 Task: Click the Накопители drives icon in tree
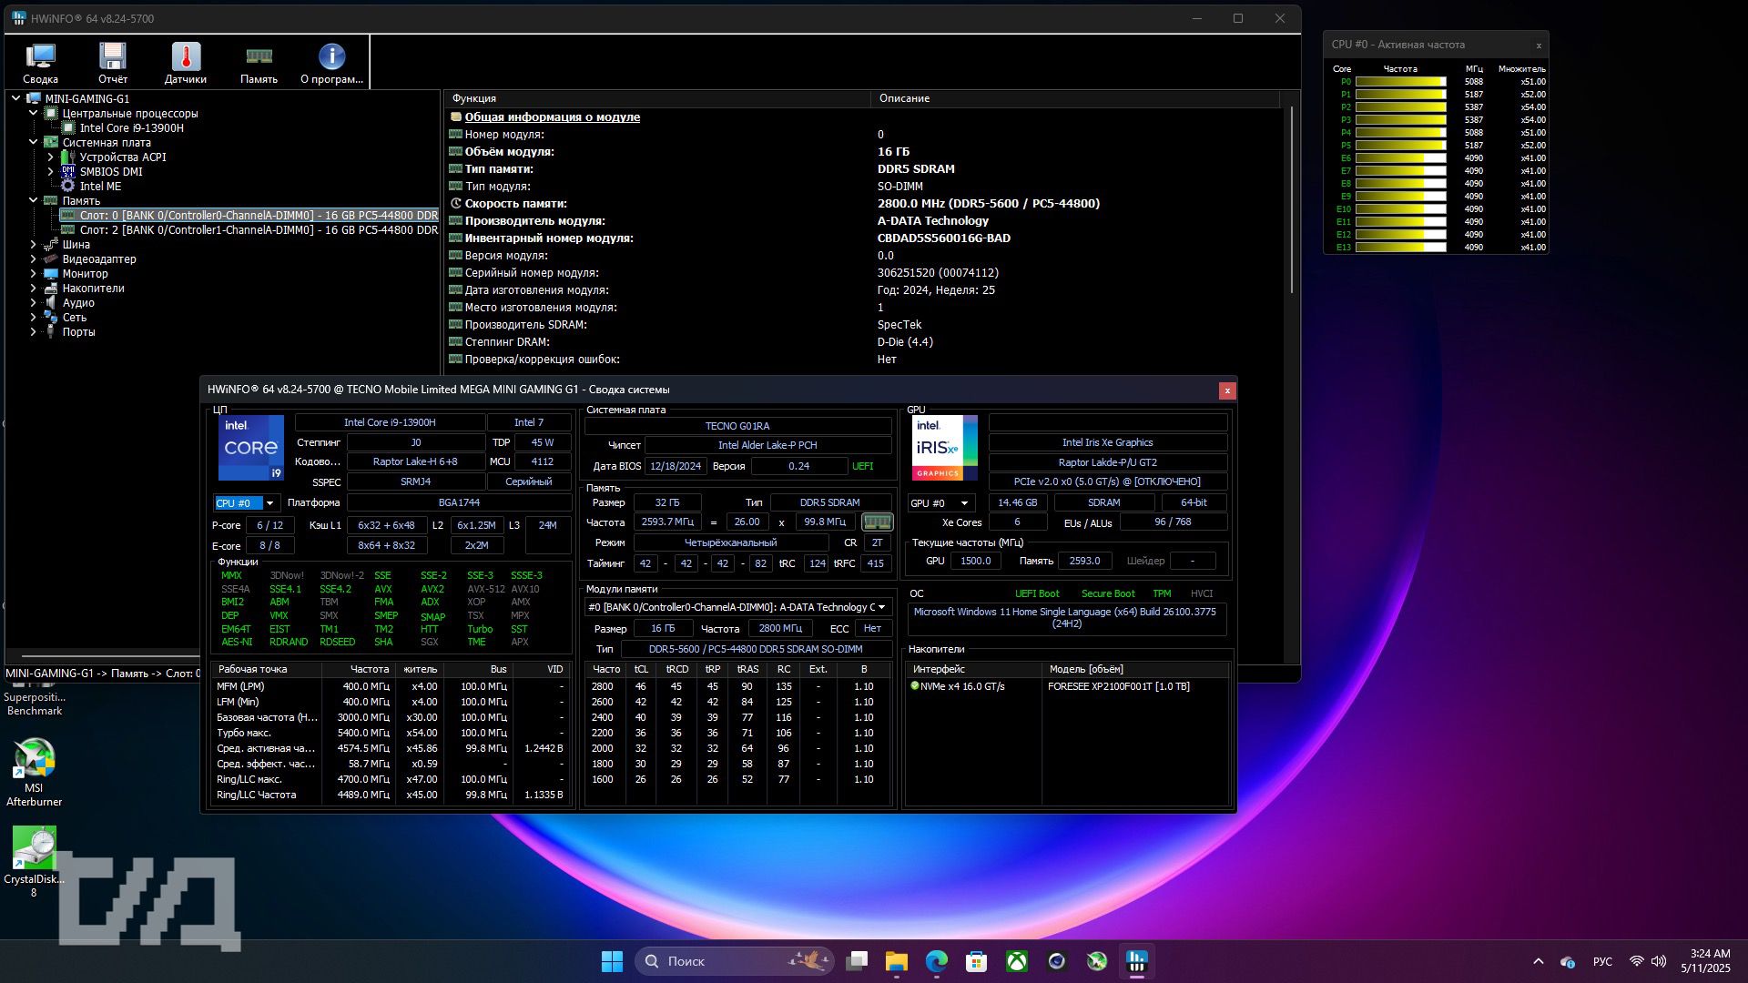pyautogui.click(x=51, y=288)
